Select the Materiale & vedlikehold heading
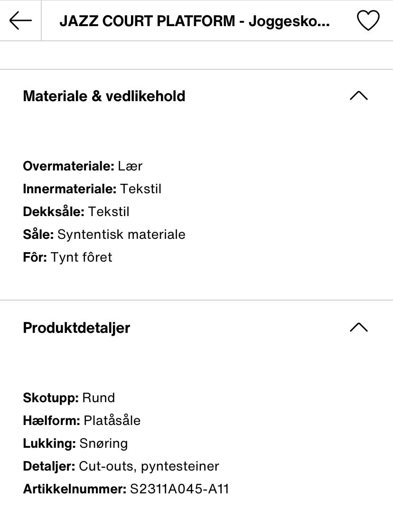The width and height of the screenshot is (393, 519). [x=104, y=95]
